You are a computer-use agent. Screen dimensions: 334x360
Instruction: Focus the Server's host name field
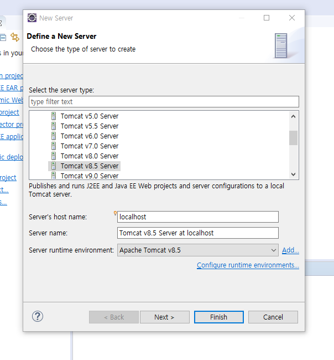[x=198, y=217]
